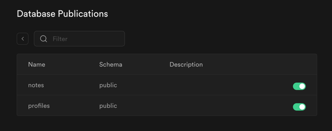
Task: Select the profiles table name
Action: (x=39, y=106)
